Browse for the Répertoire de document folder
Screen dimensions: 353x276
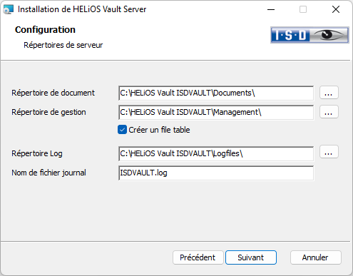click(329, 93)
